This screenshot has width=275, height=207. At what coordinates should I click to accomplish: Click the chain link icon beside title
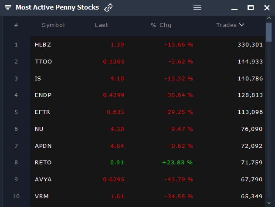[108, 8]
